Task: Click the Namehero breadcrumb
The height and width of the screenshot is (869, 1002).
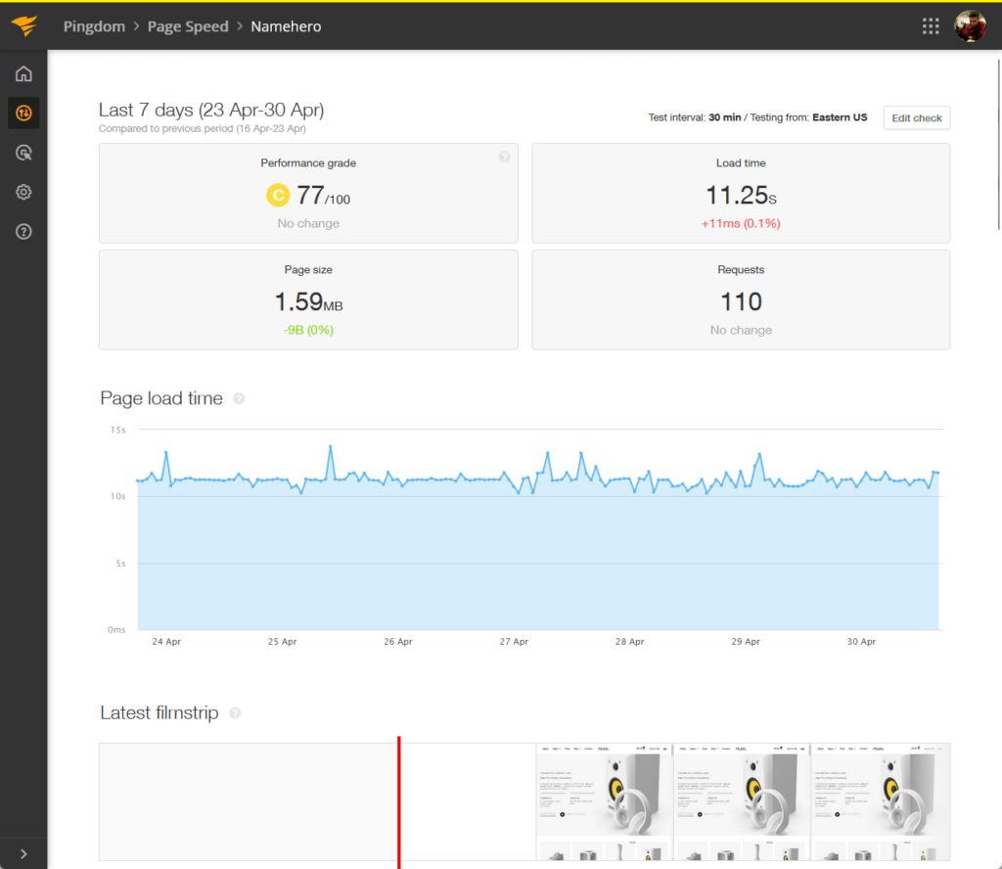Action: [286, 26]
